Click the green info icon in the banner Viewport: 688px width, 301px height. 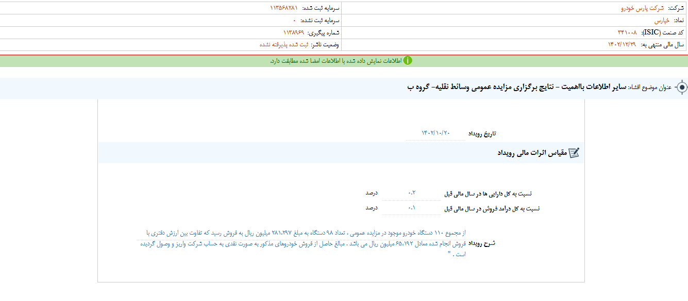pos(407,61)
